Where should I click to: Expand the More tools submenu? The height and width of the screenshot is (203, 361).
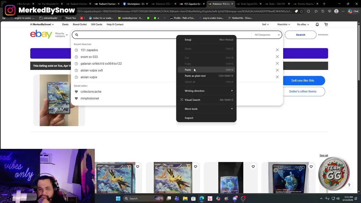[206, 109]
